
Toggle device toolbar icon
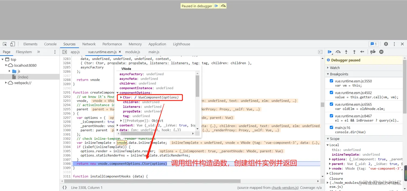[13, 44]
